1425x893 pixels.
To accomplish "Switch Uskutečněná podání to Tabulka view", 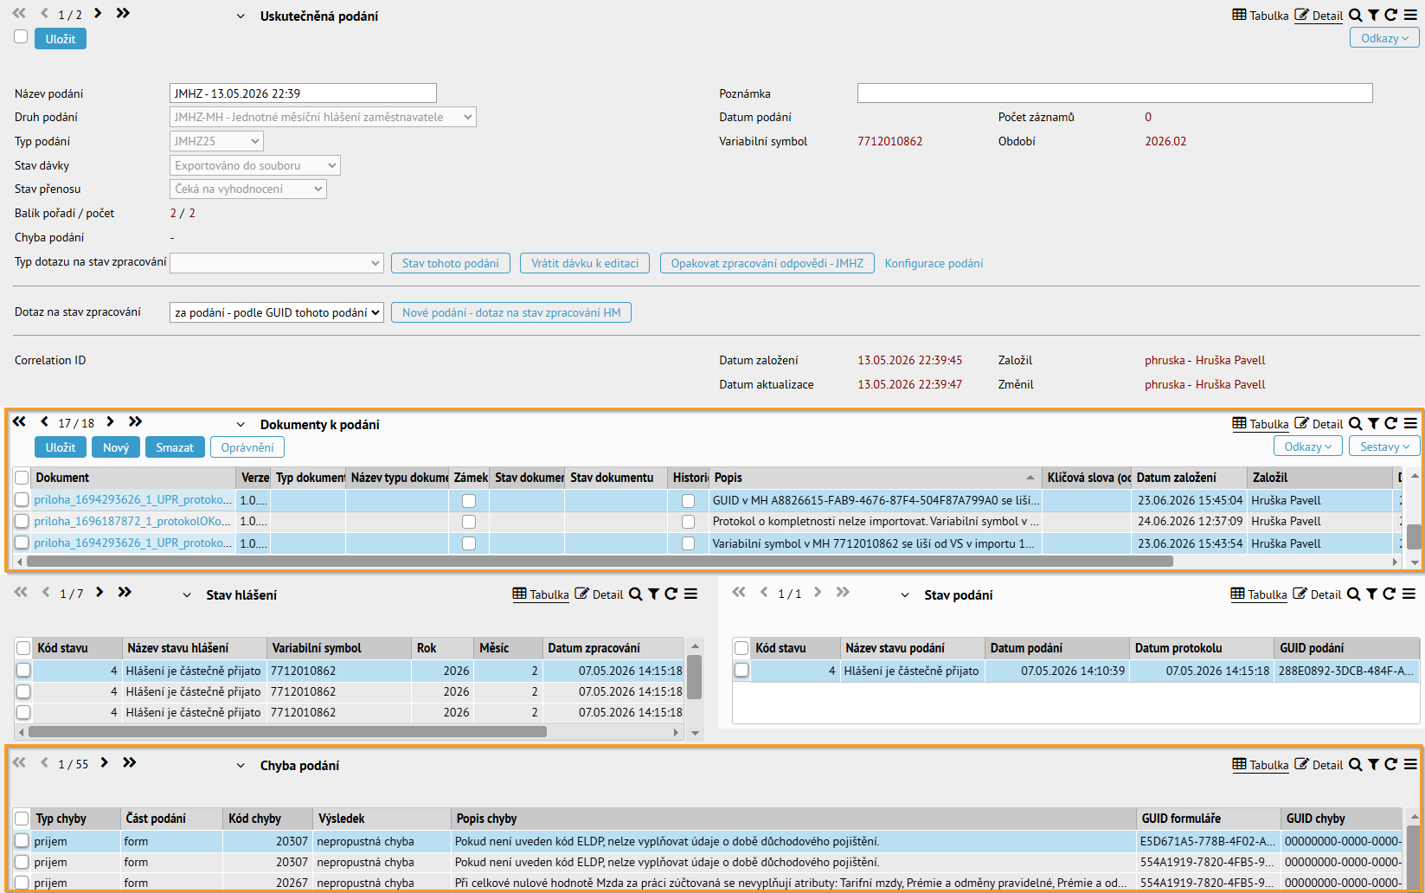I will (x=1261, y=16).
